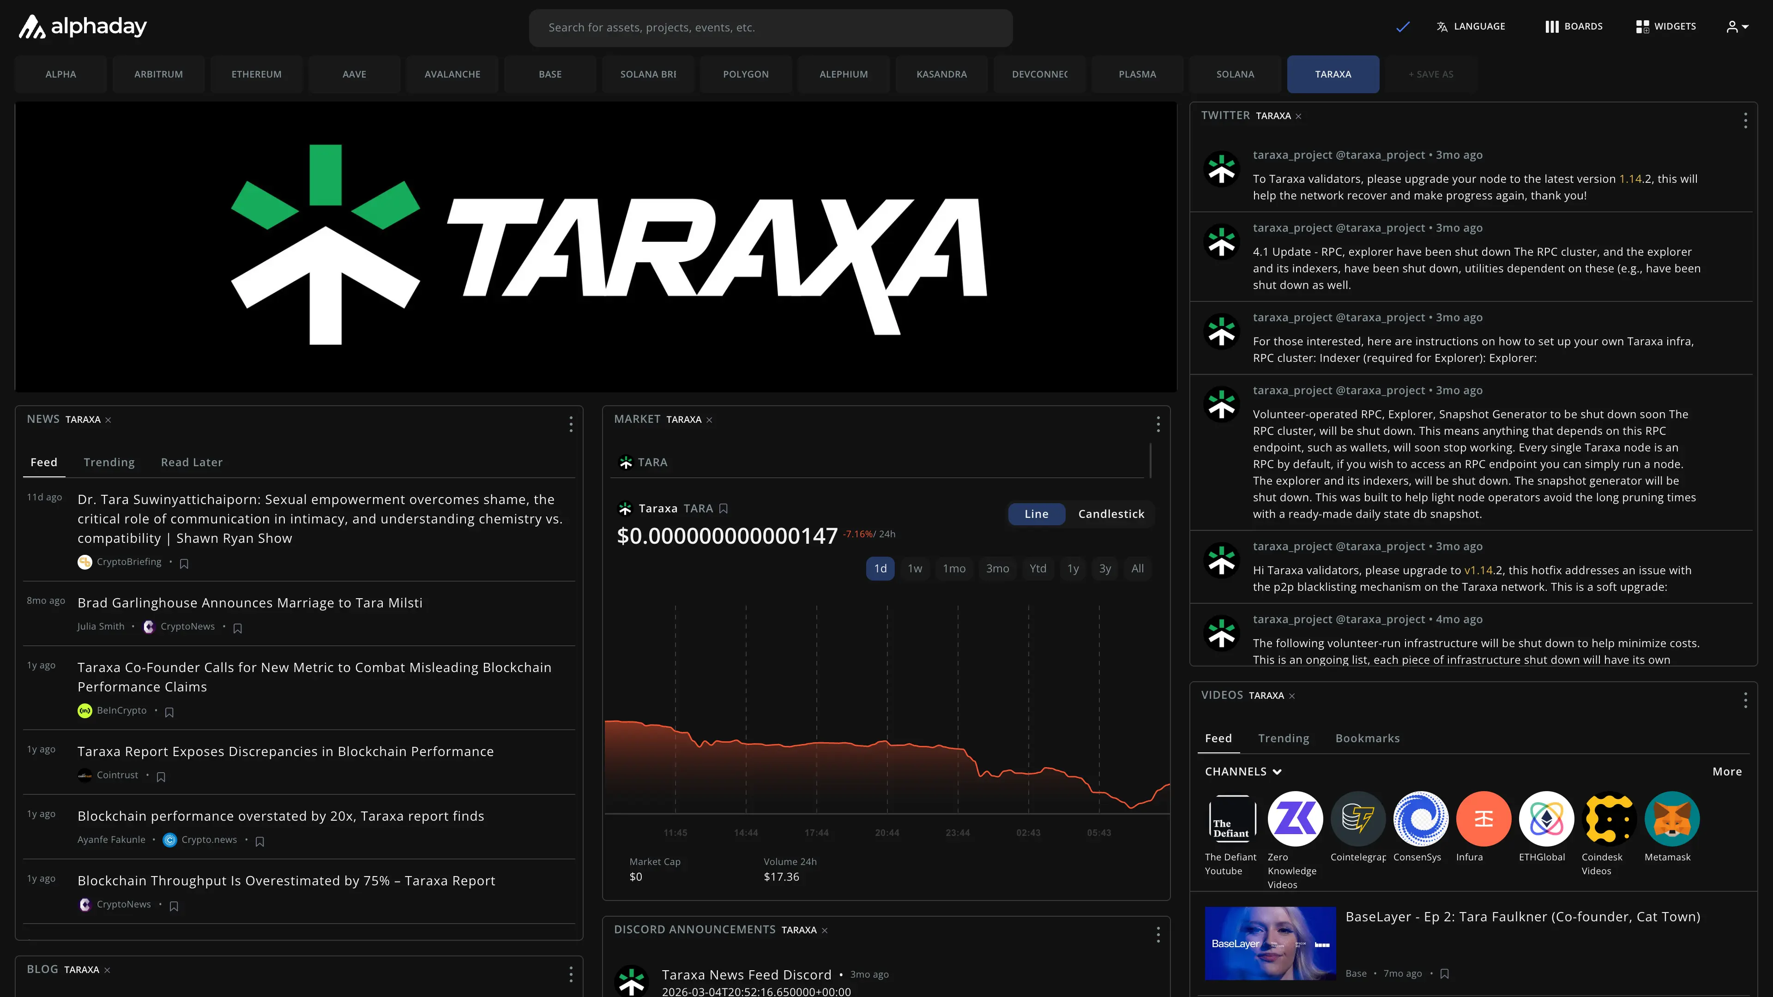Open the Boards panel
The width and height of the screenshot is (1773, 997).
pyautogui.click(x=1574, y=27)
